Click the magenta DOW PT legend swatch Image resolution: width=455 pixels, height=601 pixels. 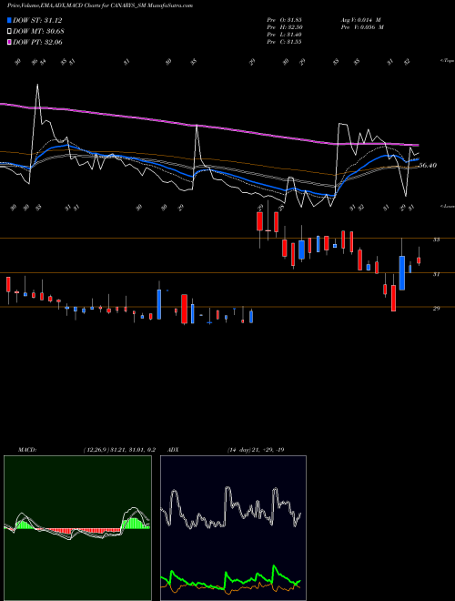(x=10, y=42)
